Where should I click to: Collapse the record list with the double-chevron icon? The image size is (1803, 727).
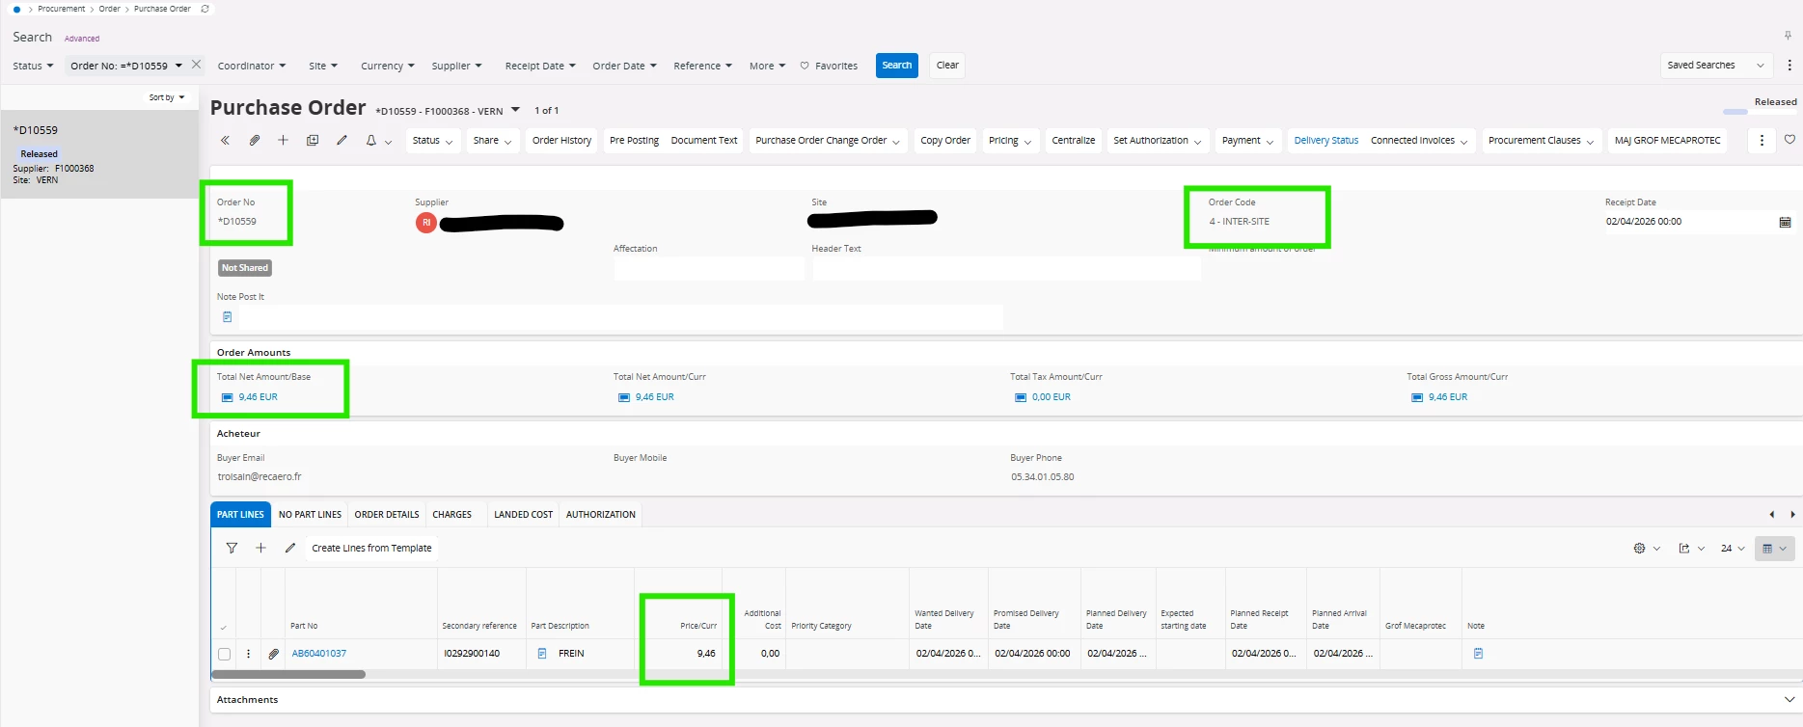[225, 141]
